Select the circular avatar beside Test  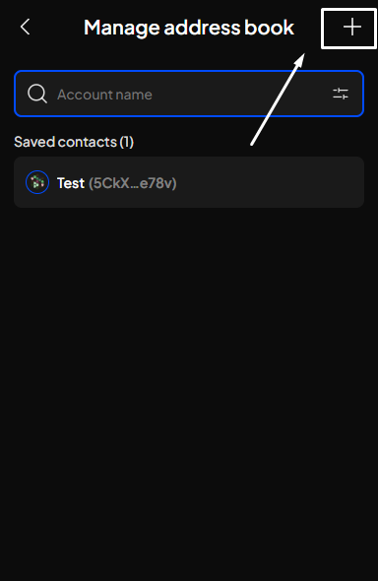[x=37, y=182]
